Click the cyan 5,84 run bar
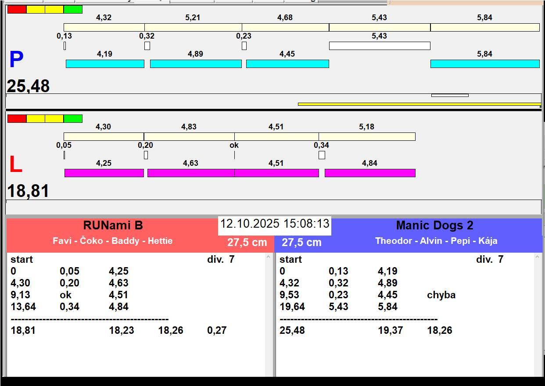The width and height of the screenshot is (545, 386). click(484, 64)
